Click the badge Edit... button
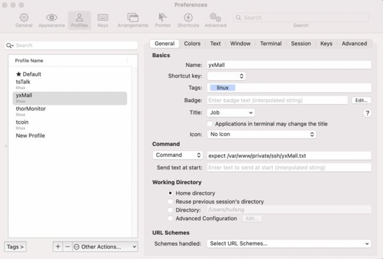This screenshot has width=383, height=259. [x=361, y=100]
